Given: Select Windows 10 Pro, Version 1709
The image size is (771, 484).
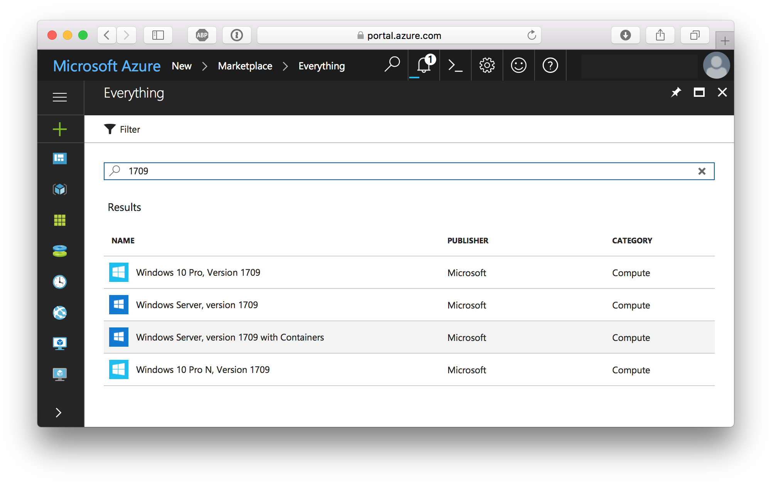Looking at the screenshot, I should [x=198, y=273].
